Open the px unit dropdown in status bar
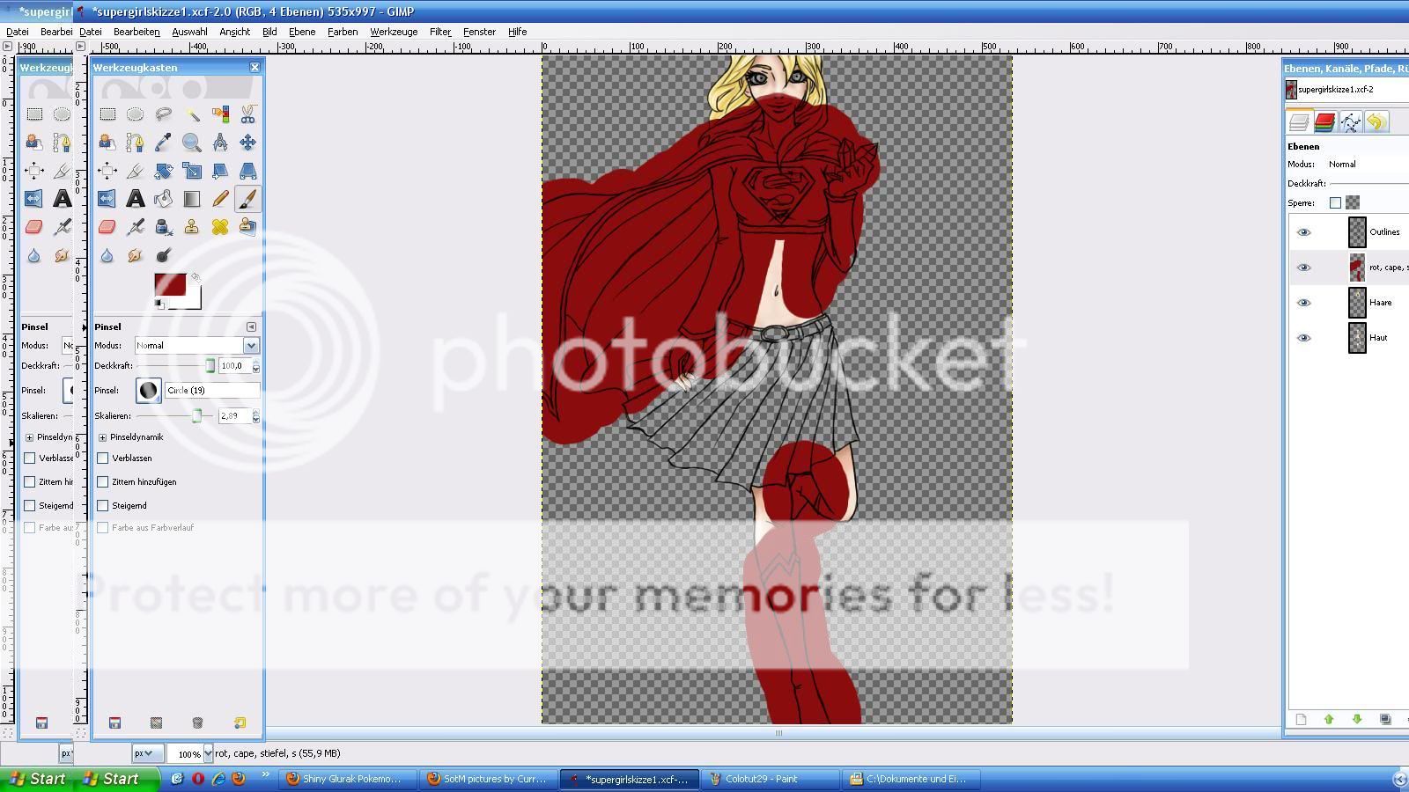The height and width of the screenshot is (792, 1409). click(x=147, y=753)
